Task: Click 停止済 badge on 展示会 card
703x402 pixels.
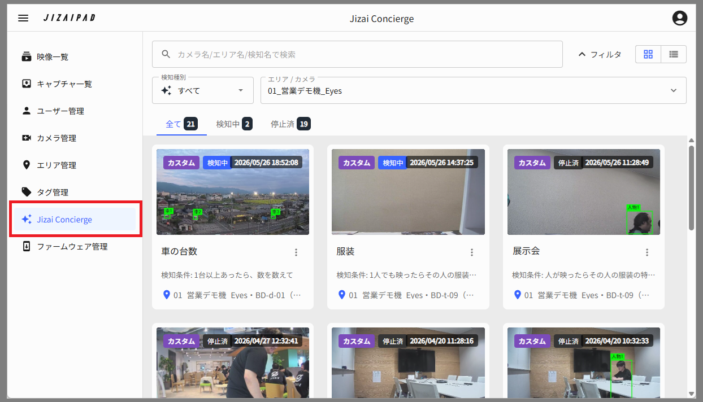Action: (x=568, y=163)
